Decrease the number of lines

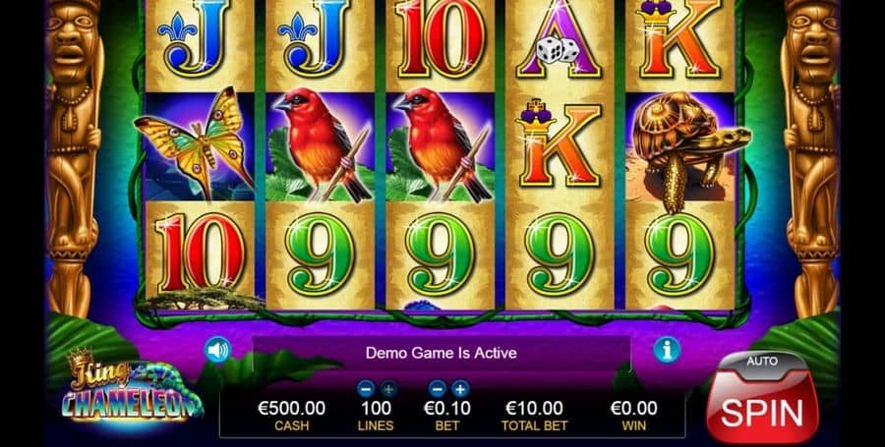point(366,388)
